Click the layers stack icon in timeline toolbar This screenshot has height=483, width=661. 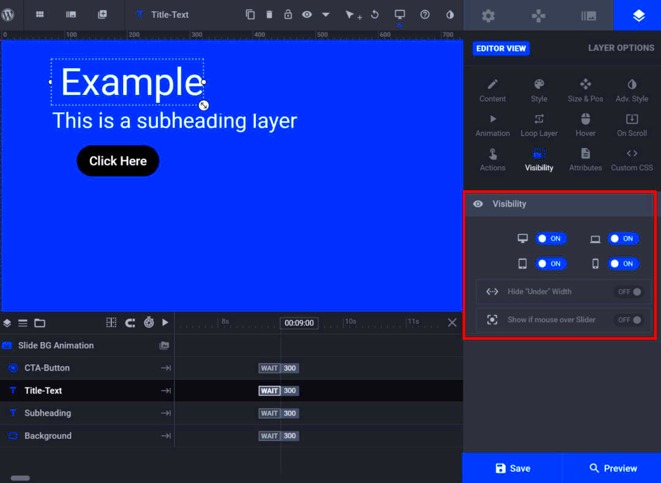pyautogui.click(x=7, y=323)
